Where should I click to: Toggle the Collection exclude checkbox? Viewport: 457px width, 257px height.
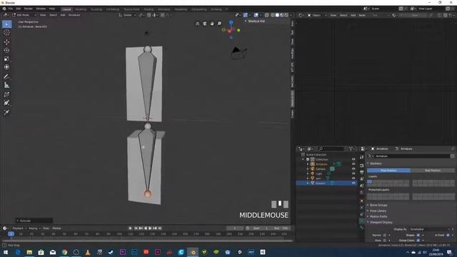coord(308,159)
